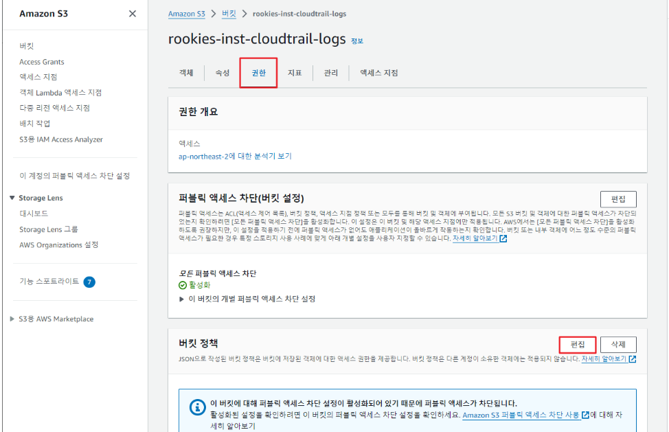Click the 정보 link beside bucket name
Viewport: 669px width, 432px height.
click(x=357, y=41)
